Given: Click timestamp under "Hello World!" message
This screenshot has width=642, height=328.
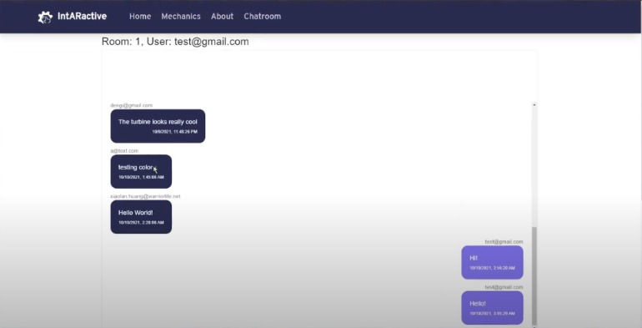Looking at the screenshot, I should point(141,223).
